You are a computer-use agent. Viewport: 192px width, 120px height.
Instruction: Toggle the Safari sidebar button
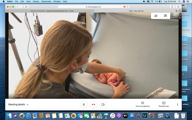click(x=26, y=7)
